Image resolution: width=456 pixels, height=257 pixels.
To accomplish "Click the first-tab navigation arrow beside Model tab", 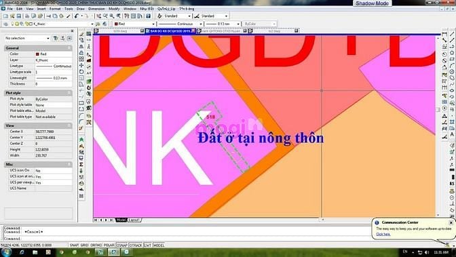I will coord(96,220).
